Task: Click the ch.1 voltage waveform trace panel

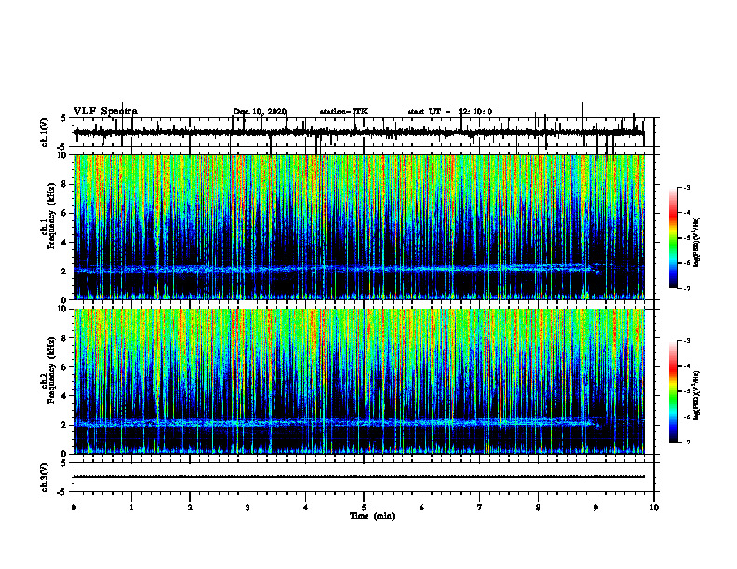Action: pos(364,132)
